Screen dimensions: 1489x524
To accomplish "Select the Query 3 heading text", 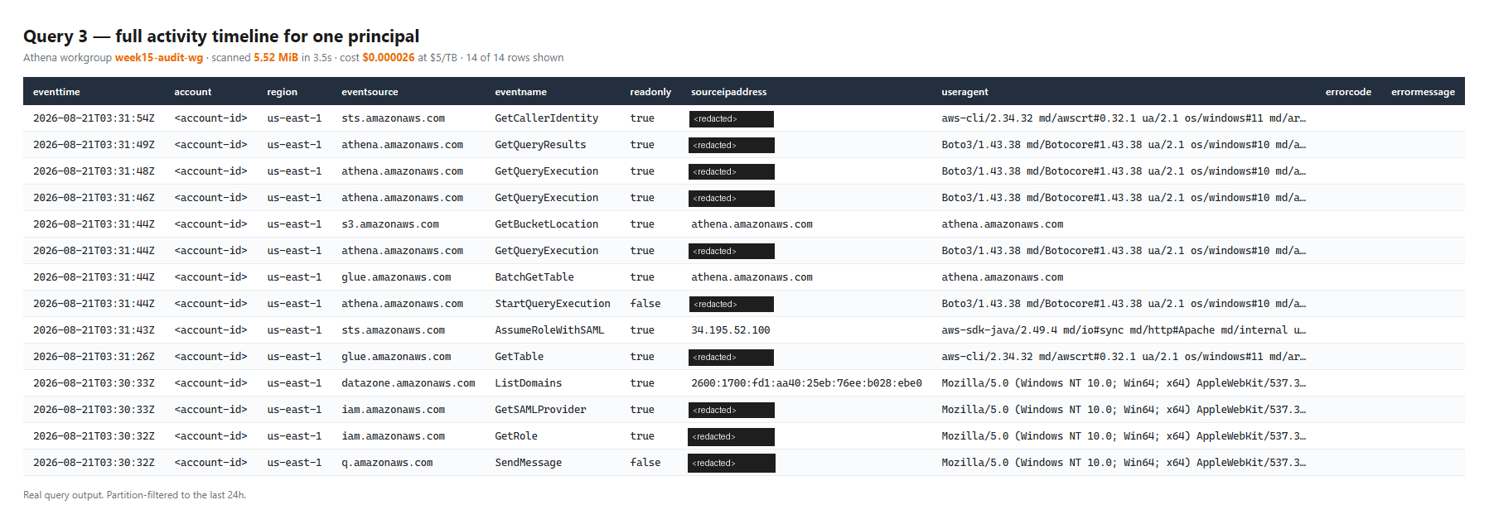I will click(x=221, y=36).
